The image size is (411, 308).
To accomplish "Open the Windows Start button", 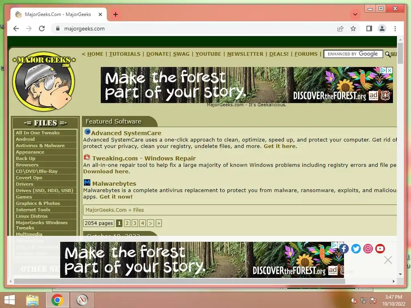I will tap(10, 300).
